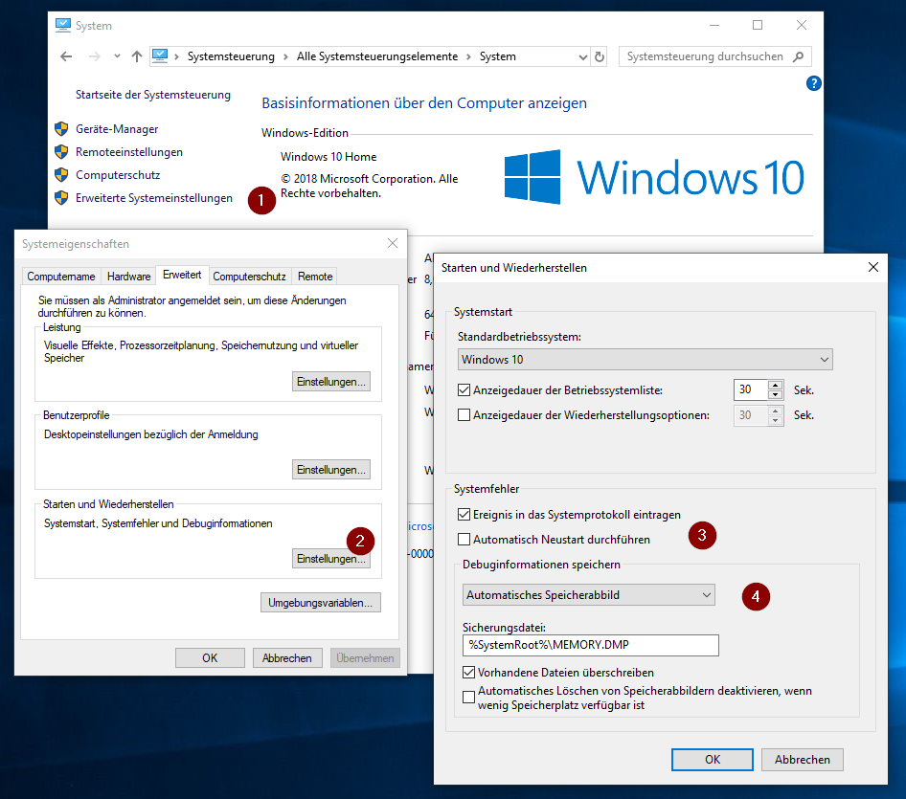Viewport: 906px width, 799px height.
Task: Click Abbrechen in Starten und Wiederherstellen dialog
Action: 803,760
